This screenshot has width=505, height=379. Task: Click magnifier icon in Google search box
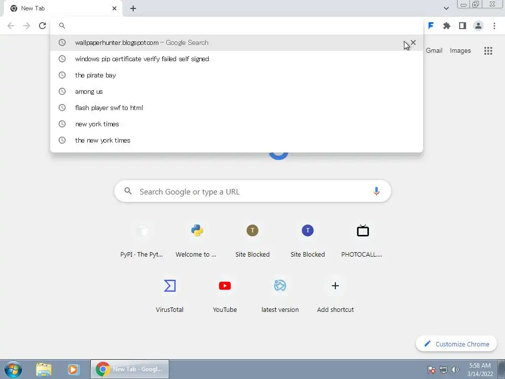pos(128,191)
